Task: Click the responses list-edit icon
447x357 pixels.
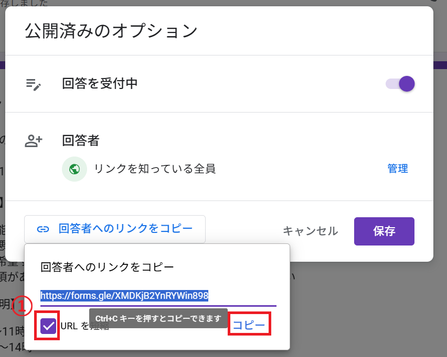Action: point(34,84)
